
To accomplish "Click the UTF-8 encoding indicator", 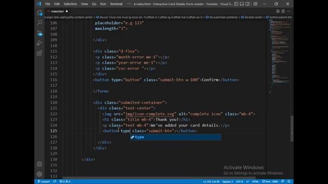I will (239, 181).
